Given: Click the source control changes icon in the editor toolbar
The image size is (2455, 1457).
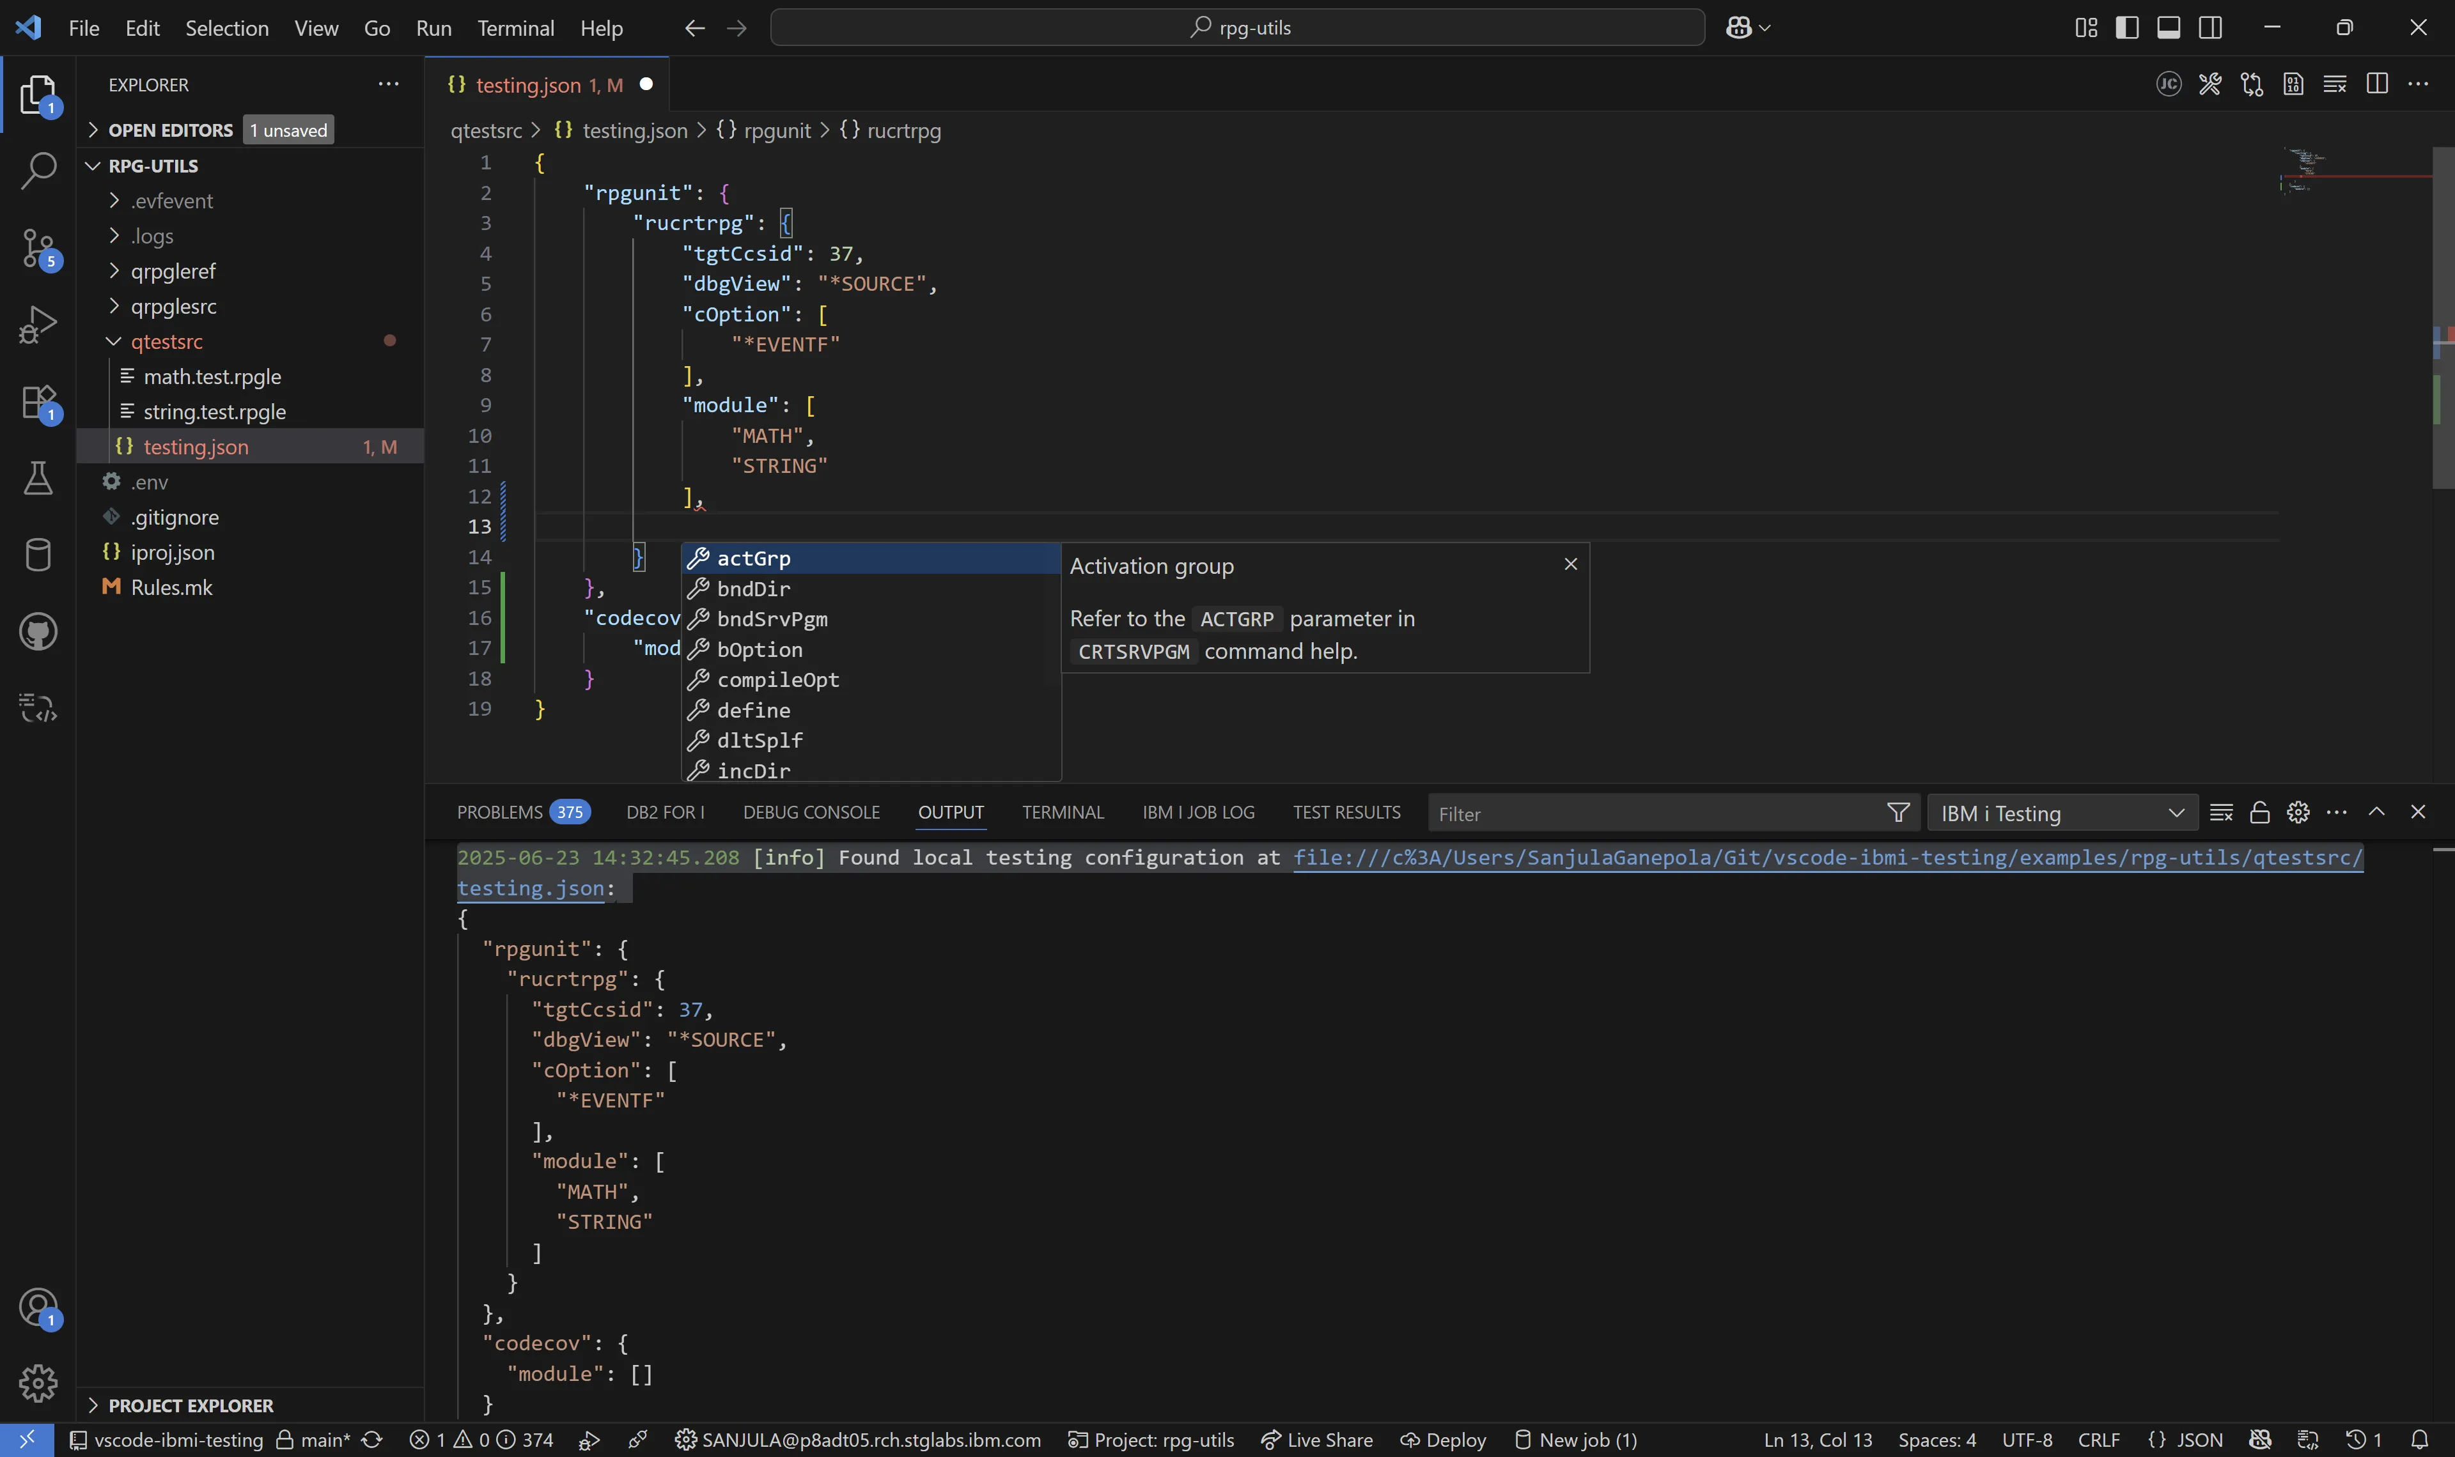Looking at the screenshot, I should tap(2252, 84).
